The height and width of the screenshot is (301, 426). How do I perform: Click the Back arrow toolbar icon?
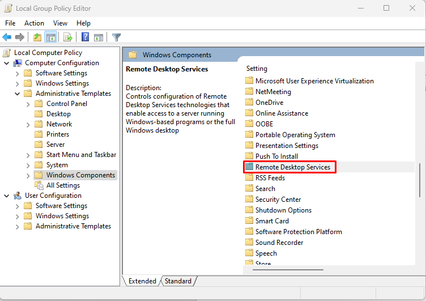(7, 37)
